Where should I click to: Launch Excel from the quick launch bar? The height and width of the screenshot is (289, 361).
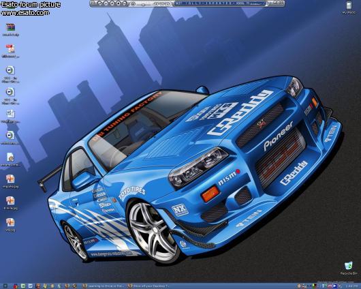click(x=23, y=286)
